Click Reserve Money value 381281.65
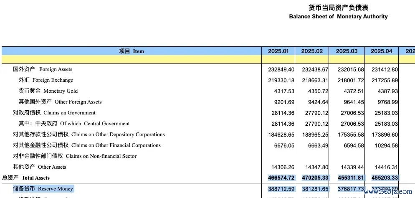Screen dimensions: 415x198 [315, 189]
